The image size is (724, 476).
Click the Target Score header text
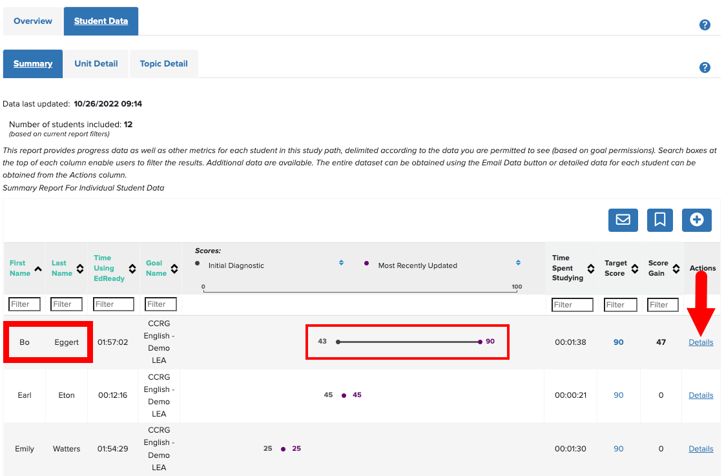click(x=616, y=268)
